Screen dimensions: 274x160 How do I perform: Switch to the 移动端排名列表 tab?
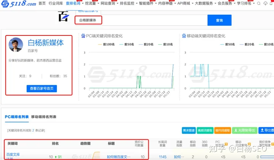tap(44, 117)
